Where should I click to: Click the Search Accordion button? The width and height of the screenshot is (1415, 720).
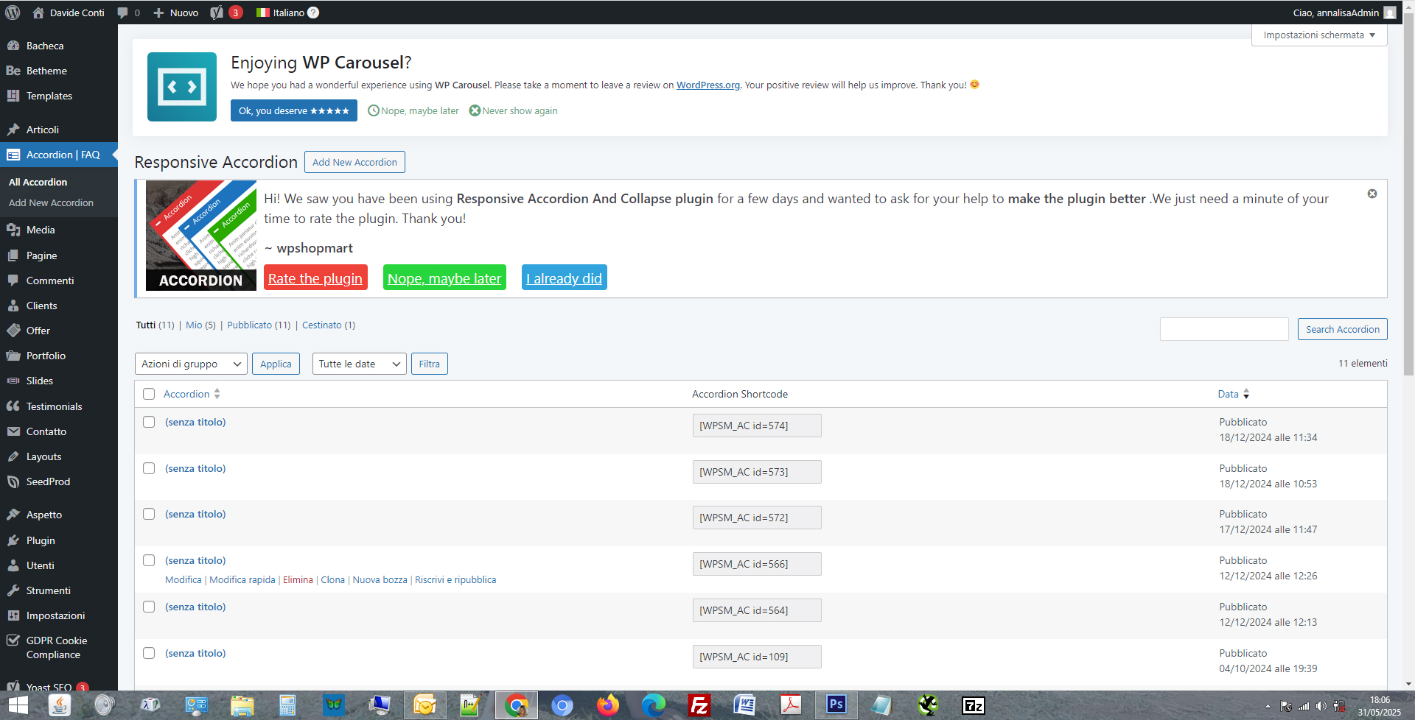(x=1342, y=329)
